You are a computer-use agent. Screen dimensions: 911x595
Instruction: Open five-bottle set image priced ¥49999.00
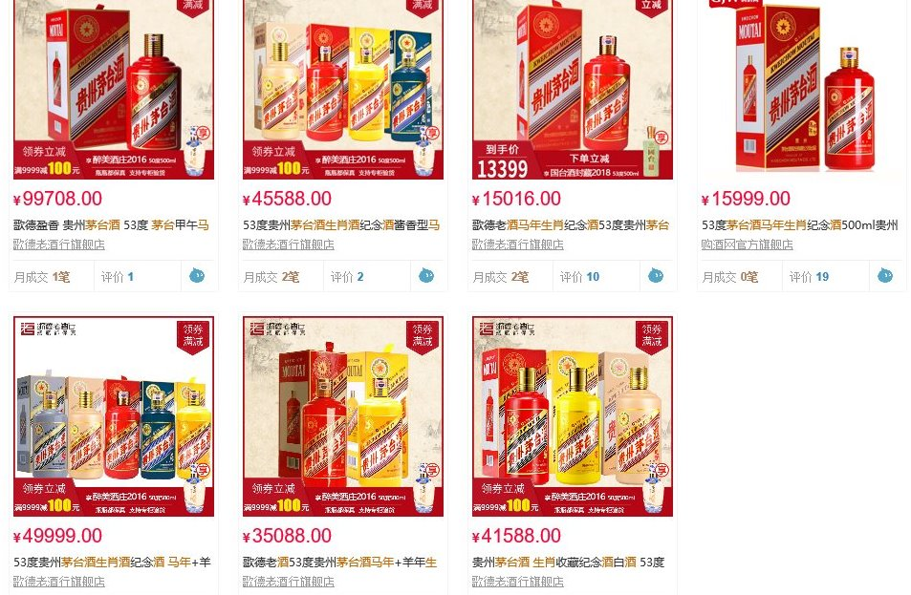(x=114, y=416)
